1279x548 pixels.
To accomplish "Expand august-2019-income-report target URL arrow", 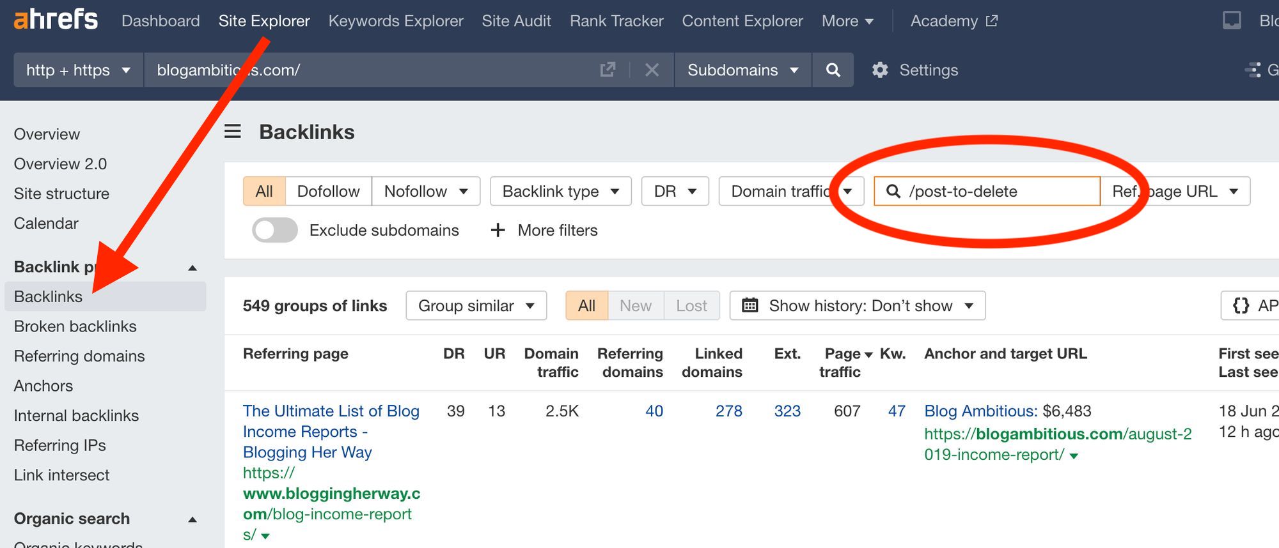I will pos(1074,455).
